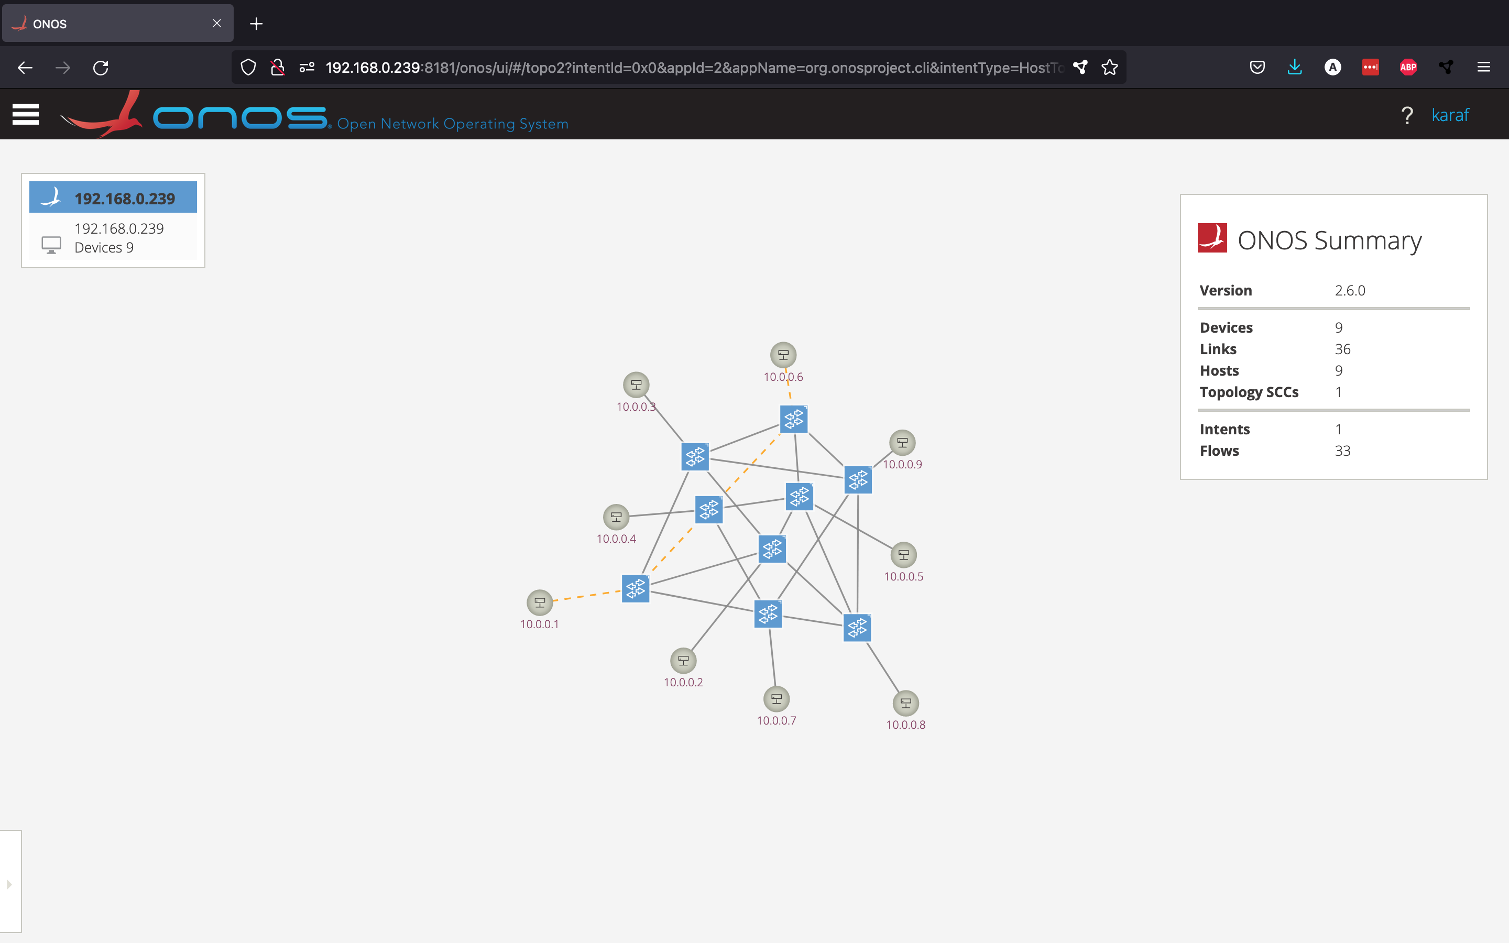Click the browser back arrow
This screenshot has height=943, width=1509.
tap(25, 68)
